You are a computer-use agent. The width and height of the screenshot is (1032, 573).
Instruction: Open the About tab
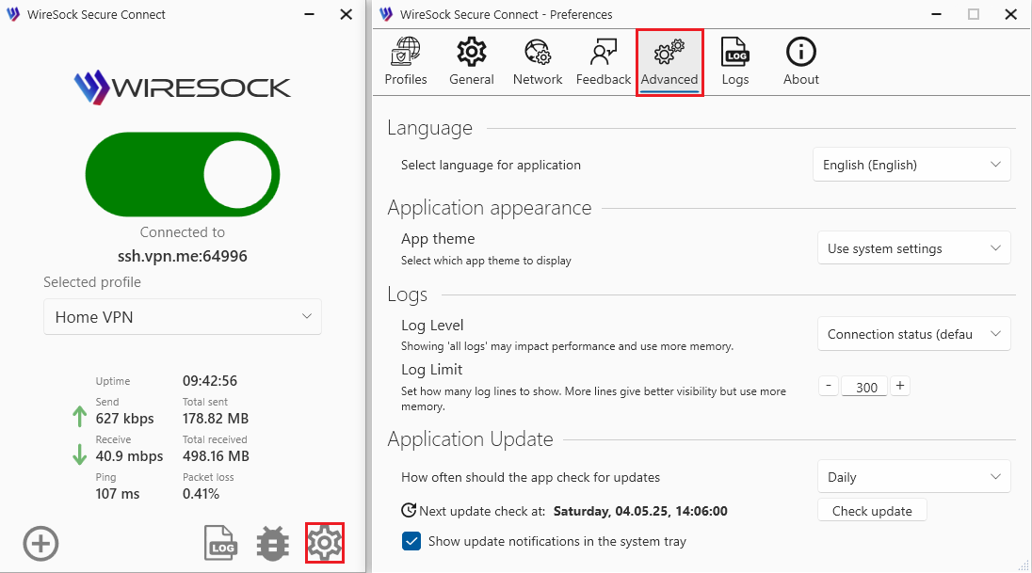pos(801,62)
